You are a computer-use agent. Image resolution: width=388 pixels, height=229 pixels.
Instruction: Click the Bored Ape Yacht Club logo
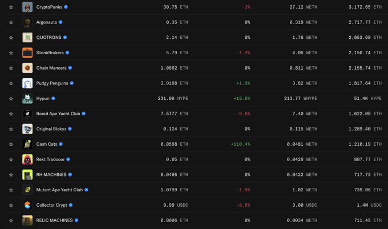[x=27, y=114]
